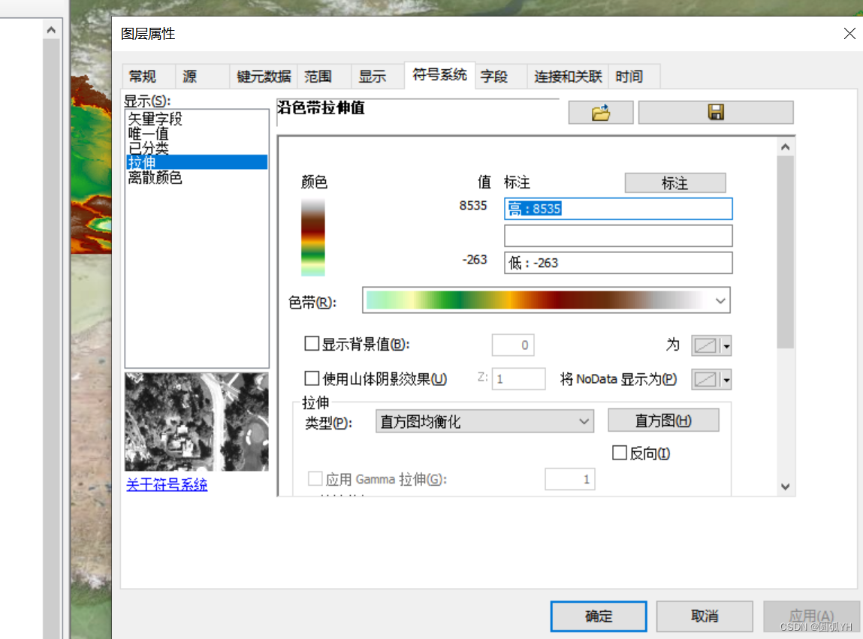Select 唯一值 in the display list
863x639 pixels.
(148, 134)
